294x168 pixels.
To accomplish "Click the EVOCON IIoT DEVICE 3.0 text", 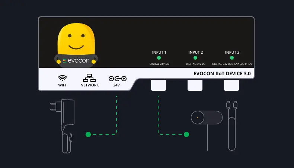I will 222,74.
